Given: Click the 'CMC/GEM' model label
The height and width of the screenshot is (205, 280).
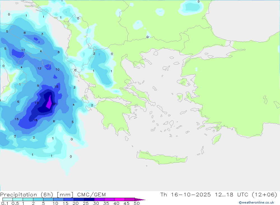Looking at the screenshot, I should [x=92, y=194].
